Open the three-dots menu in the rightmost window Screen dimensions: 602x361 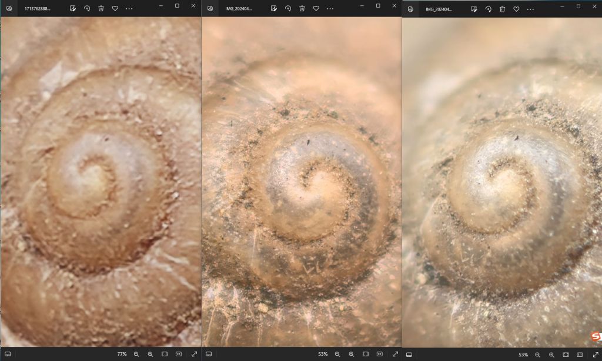click(x=531, y=9)
